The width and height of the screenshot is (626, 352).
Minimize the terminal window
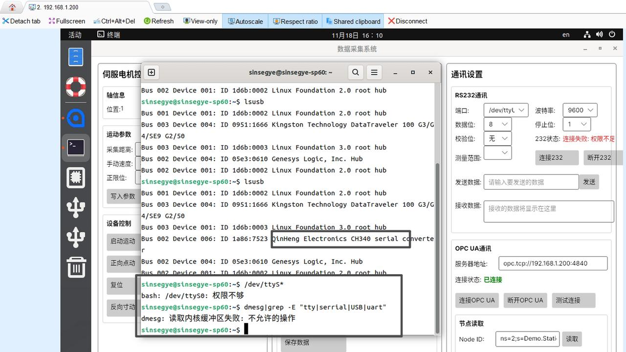[x=396, y=72]
